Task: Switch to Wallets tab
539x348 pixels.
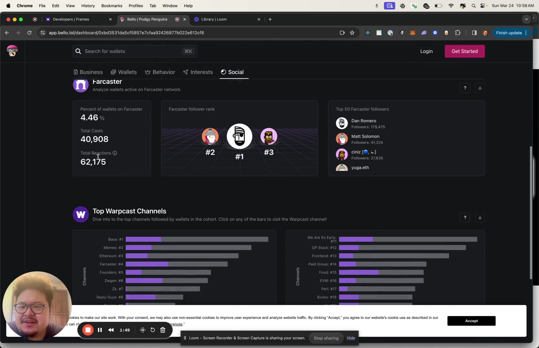Action: coord(124,72)
